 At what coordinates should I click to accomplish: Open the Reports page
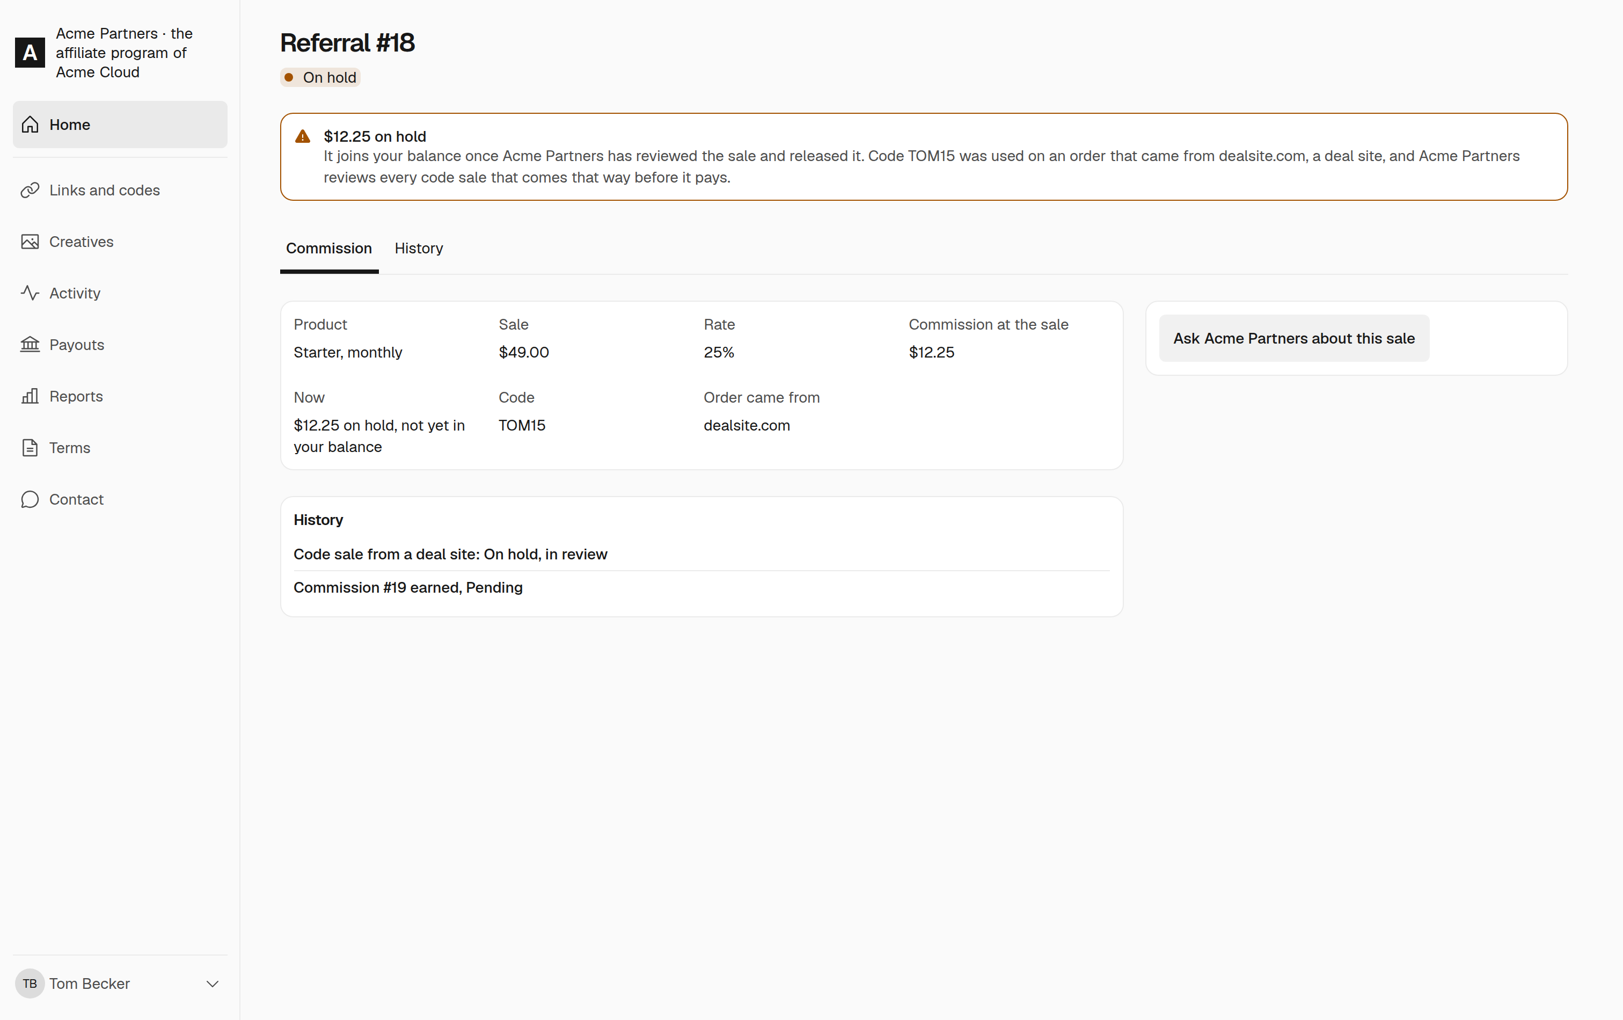[x=120, y=396]
